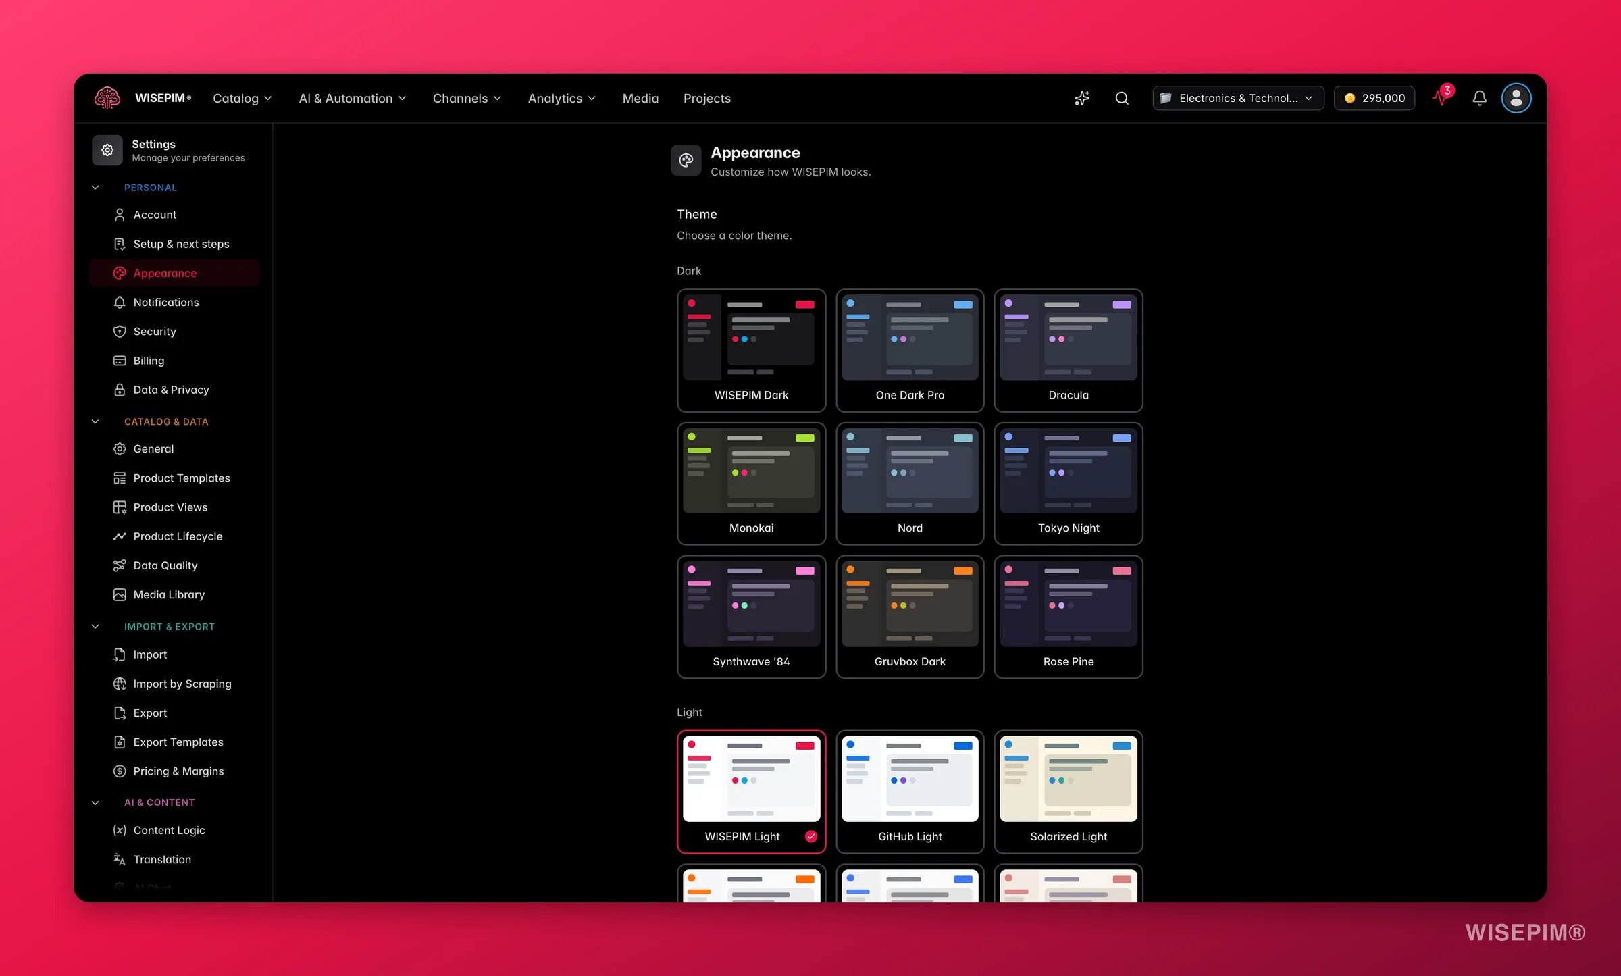Screen dimensions: 1621x976
Task: Click the Media Library image icon
Action: point(120,594)
